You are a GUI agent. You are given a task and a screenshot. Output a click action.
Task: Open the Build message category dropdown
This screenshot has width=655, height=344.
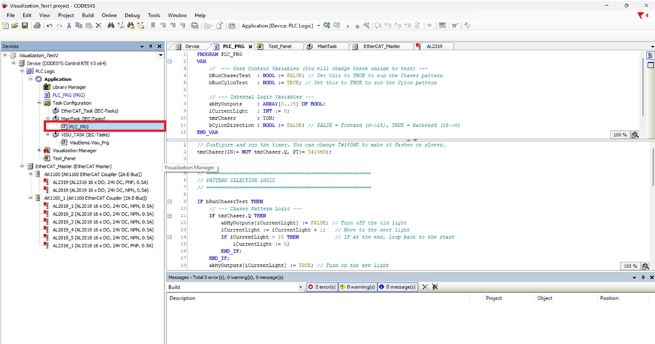coord(301,287)
